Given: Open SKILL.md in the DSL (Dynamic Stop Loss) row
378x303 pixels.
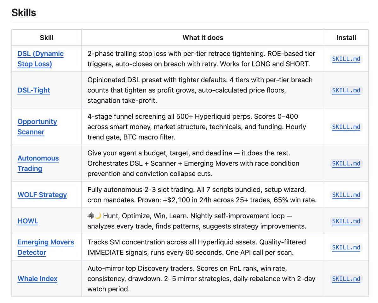Looking at the screenshot, I should tap(346, 59).
